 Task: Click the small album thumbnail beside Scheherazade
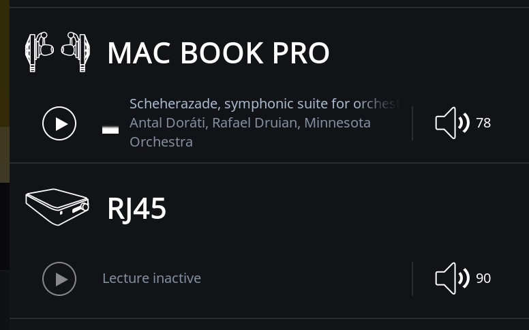pos(110,130)
